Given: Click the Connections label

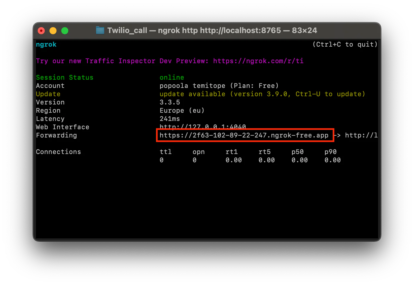Looking at the screenshot, I should [59, 152].
